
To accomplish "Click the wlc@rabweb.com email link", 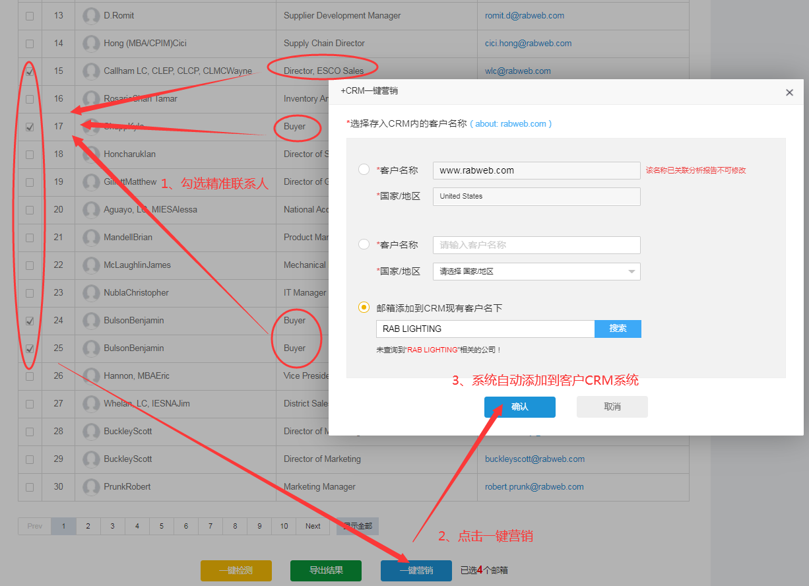I will [518, 71].
